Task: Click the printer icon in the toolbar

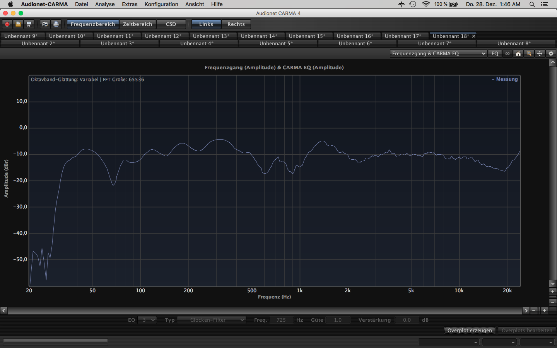Action: (56, 24)
